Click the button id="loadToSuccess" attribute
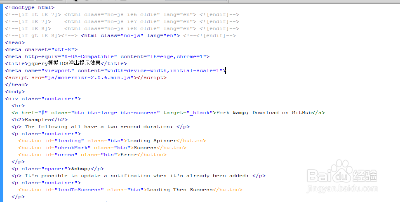400x202 pixels. click(x=74, y=190)
